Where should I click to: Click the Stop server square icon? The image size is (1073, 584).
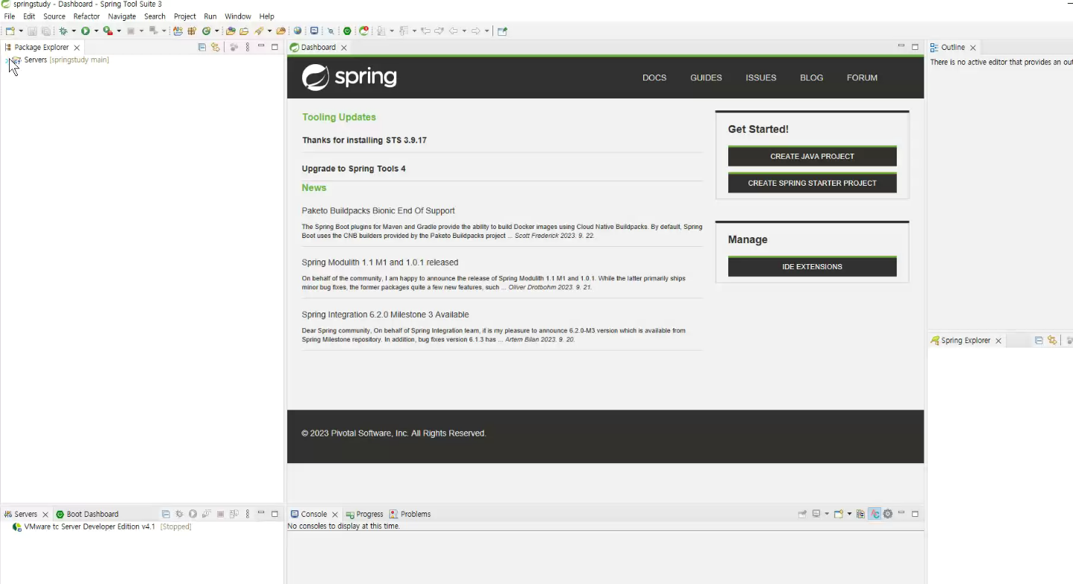click(x=220, y=514)
